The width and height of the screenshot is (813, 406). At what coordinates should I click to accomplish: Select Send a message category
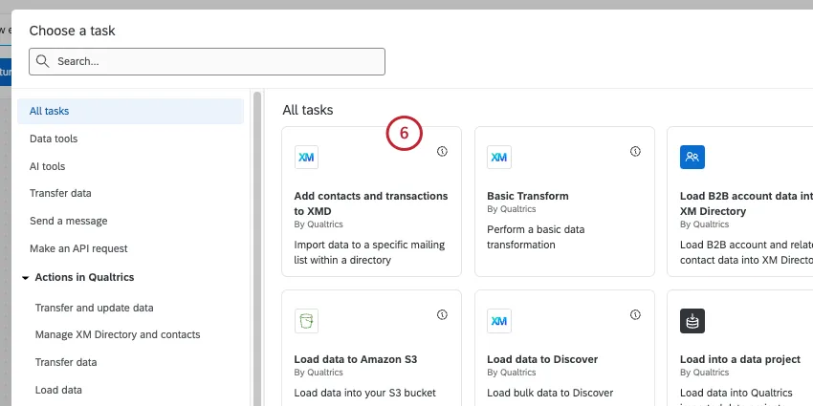coord(68,221)
